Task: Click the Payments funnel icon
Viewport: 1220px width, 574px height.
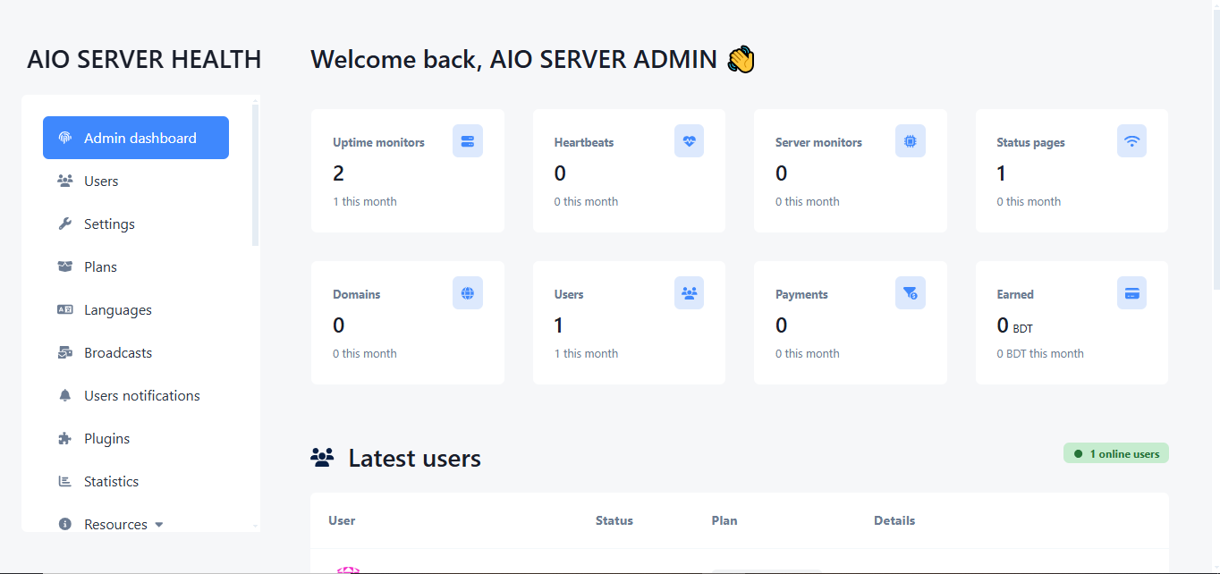Action: coord(910,293)
